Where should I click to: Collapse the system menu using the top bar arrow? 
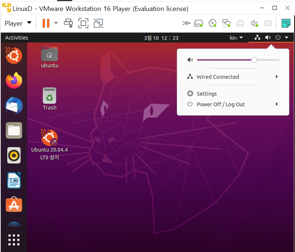(287, 38)
